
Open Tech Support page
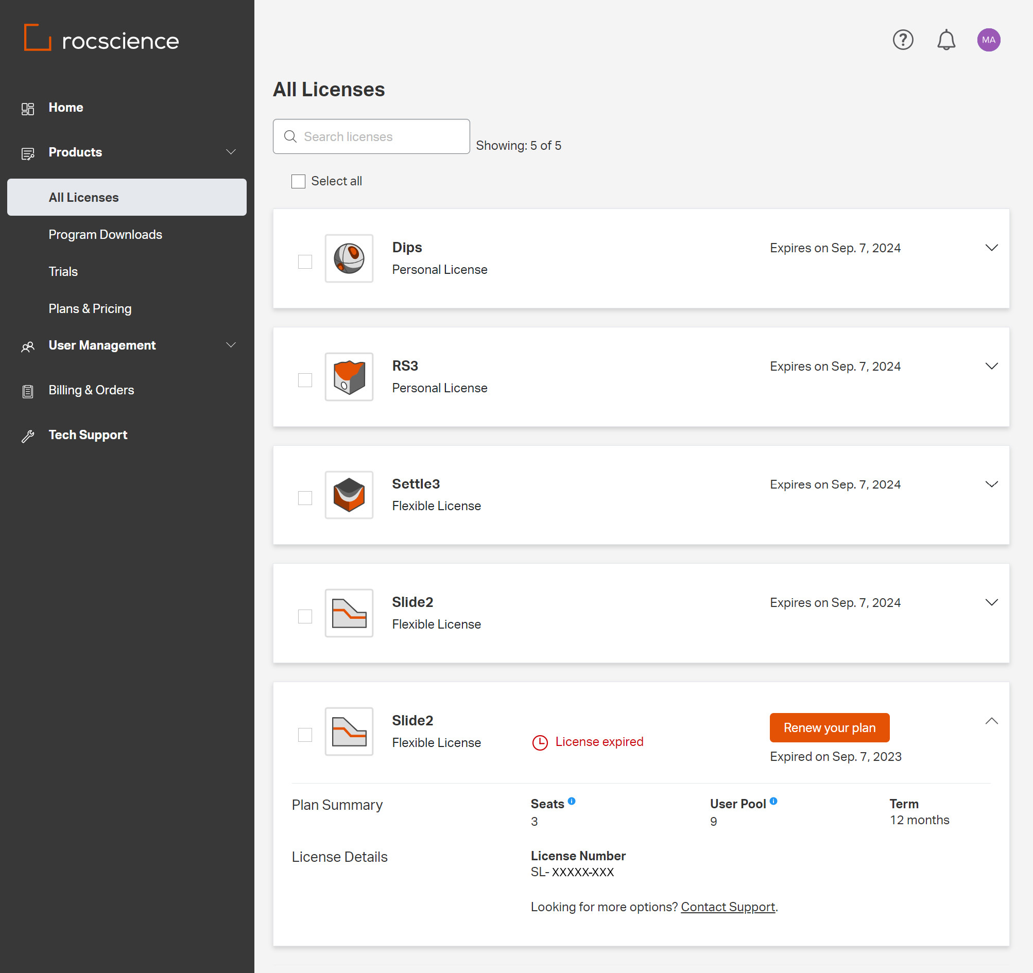[x=88, y=435]
